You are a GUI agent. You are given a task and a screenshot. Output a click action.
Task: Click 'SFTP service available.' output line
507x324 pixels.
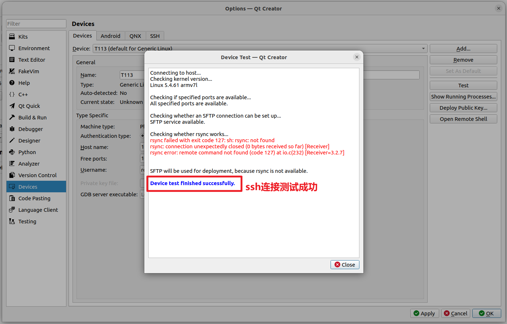178,122
